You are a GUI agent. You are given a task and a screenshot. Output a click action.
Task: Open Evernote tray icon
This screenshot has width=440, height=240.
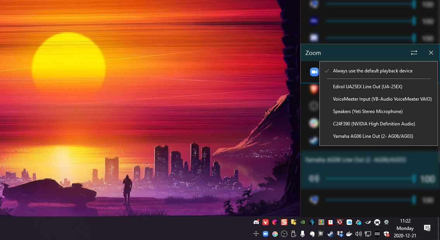[312, 233]
